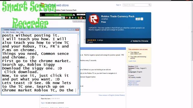The width and height of the screenshot is (193, 108).
Task: Click the Roblox Trade Currency Pack title
Action: point(118,16)
